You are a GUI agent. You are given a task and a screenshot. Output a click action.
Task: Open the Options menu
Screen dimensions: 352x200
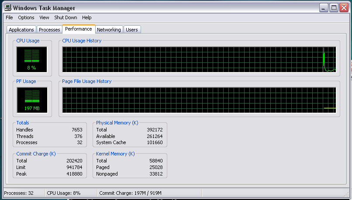pyautogui.click(x=26, y=17)
